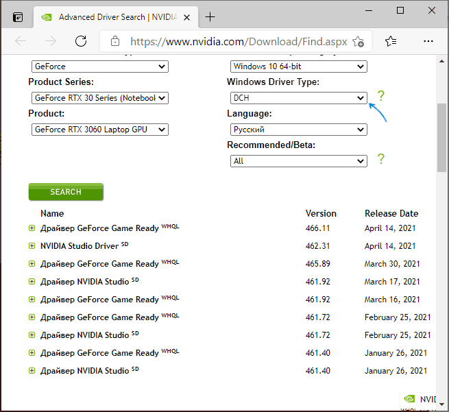Click the browser back arrow
Image resolution: width=449 pixels, height=412 pixels.
click(21, 41)
